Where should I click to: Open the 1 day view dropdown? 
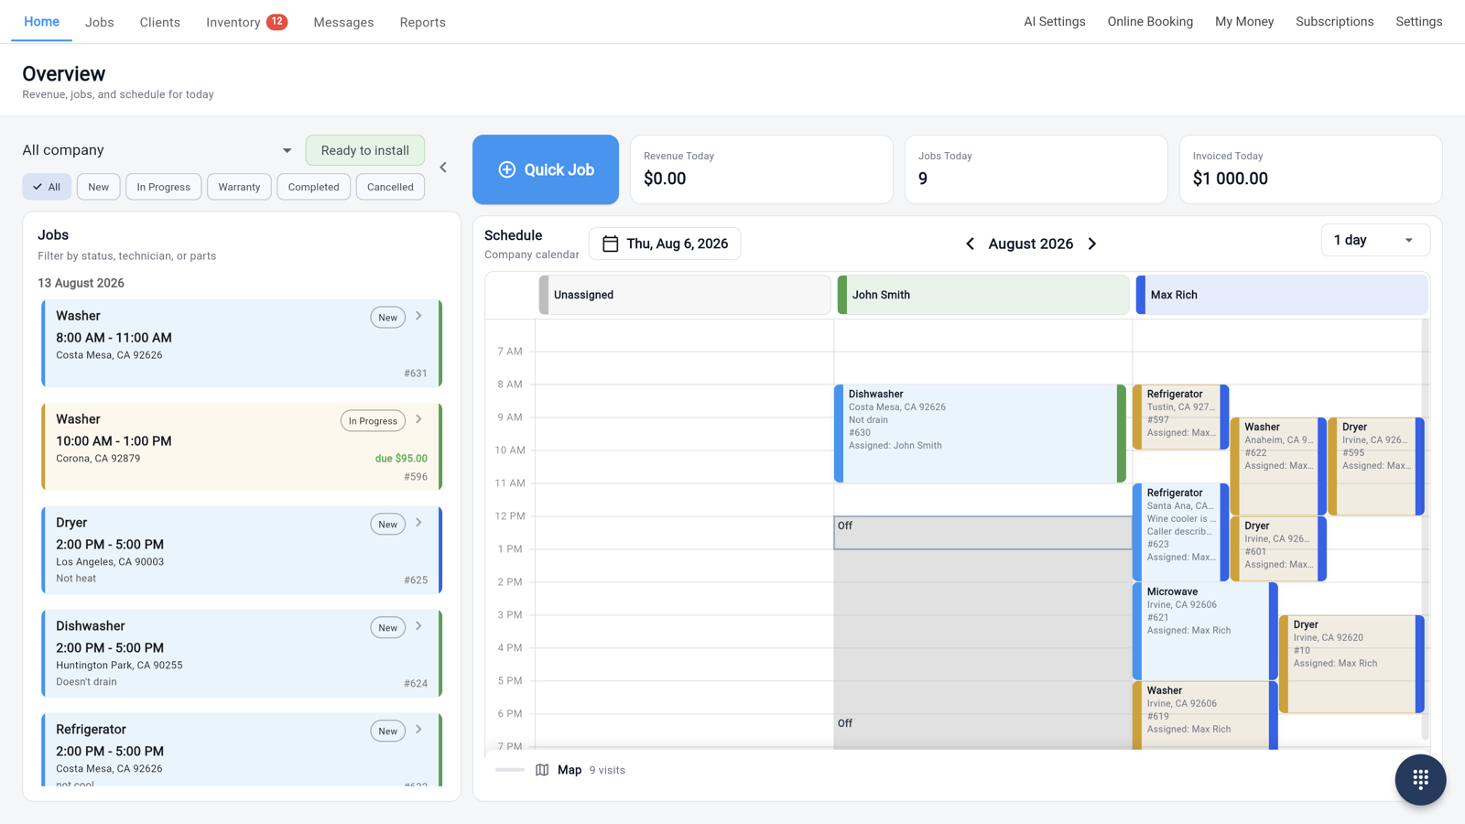pyautogui.click(x=1375, y=240)
